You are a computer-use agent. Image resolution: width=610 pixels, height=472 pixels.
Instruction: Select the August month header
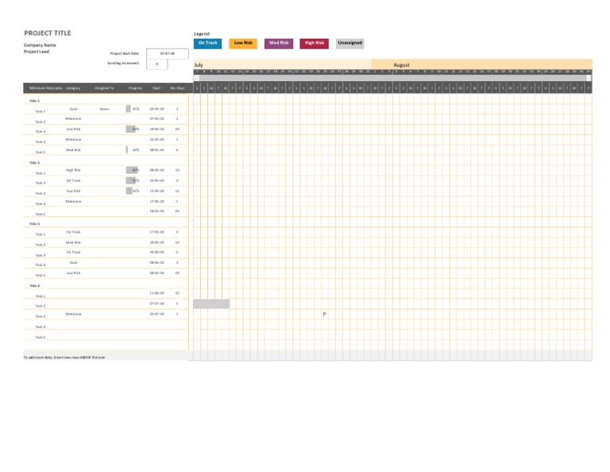402,64
